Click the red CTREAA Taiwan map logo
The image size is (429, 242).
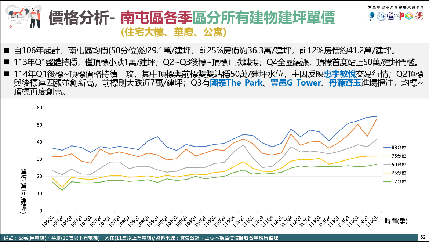[x=419, y=17]
